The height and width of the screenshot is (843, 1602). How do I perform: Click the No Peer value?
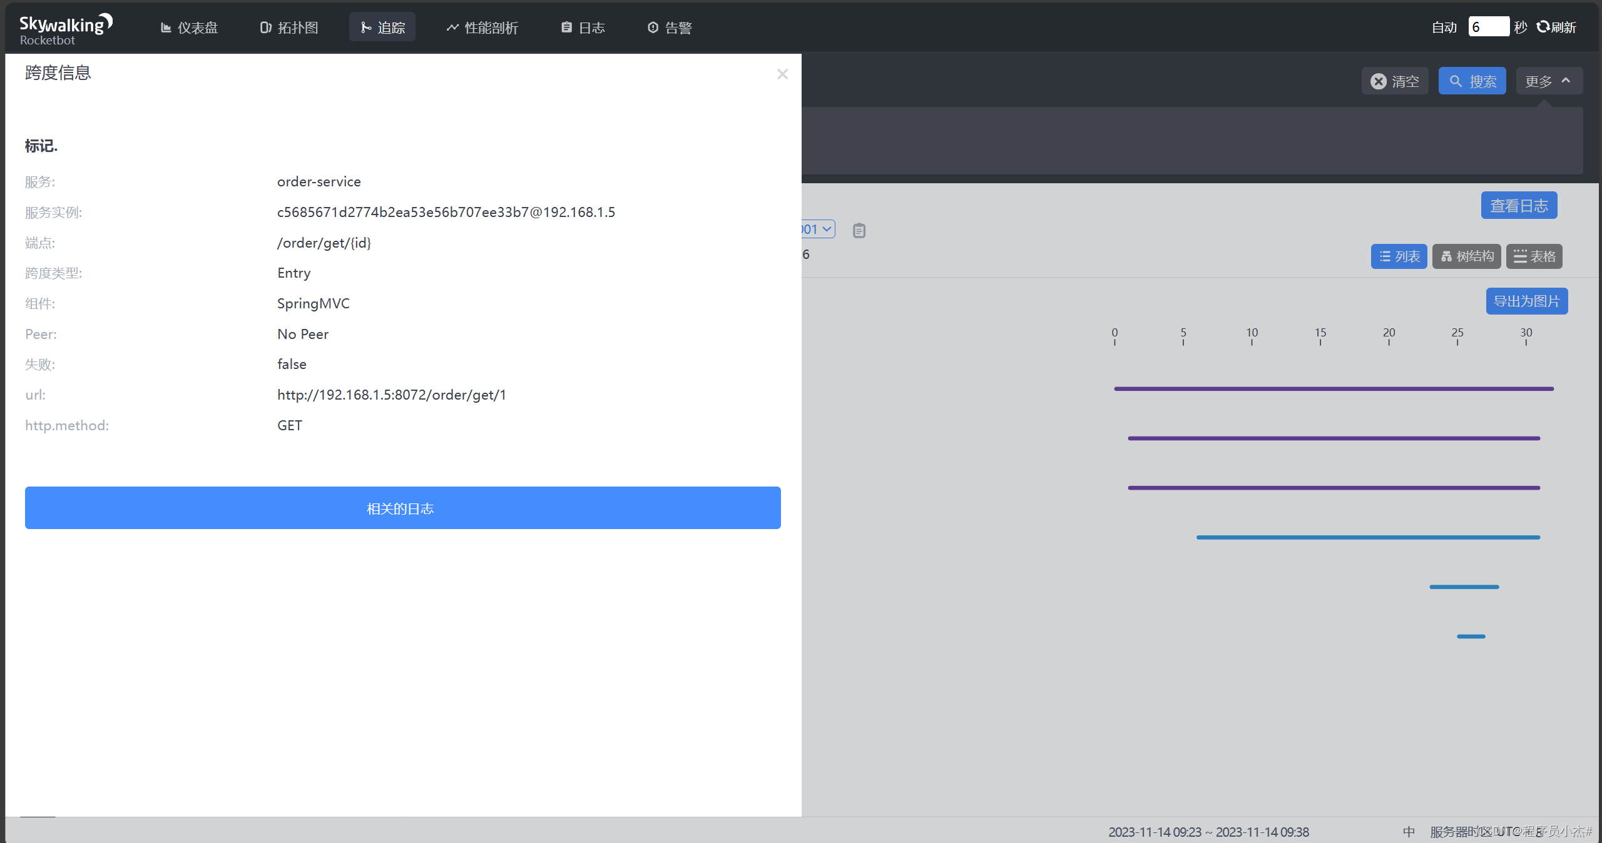pos(303,334)
